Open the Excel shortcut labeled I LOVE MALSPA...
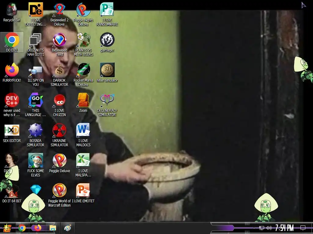 (83, 165)
